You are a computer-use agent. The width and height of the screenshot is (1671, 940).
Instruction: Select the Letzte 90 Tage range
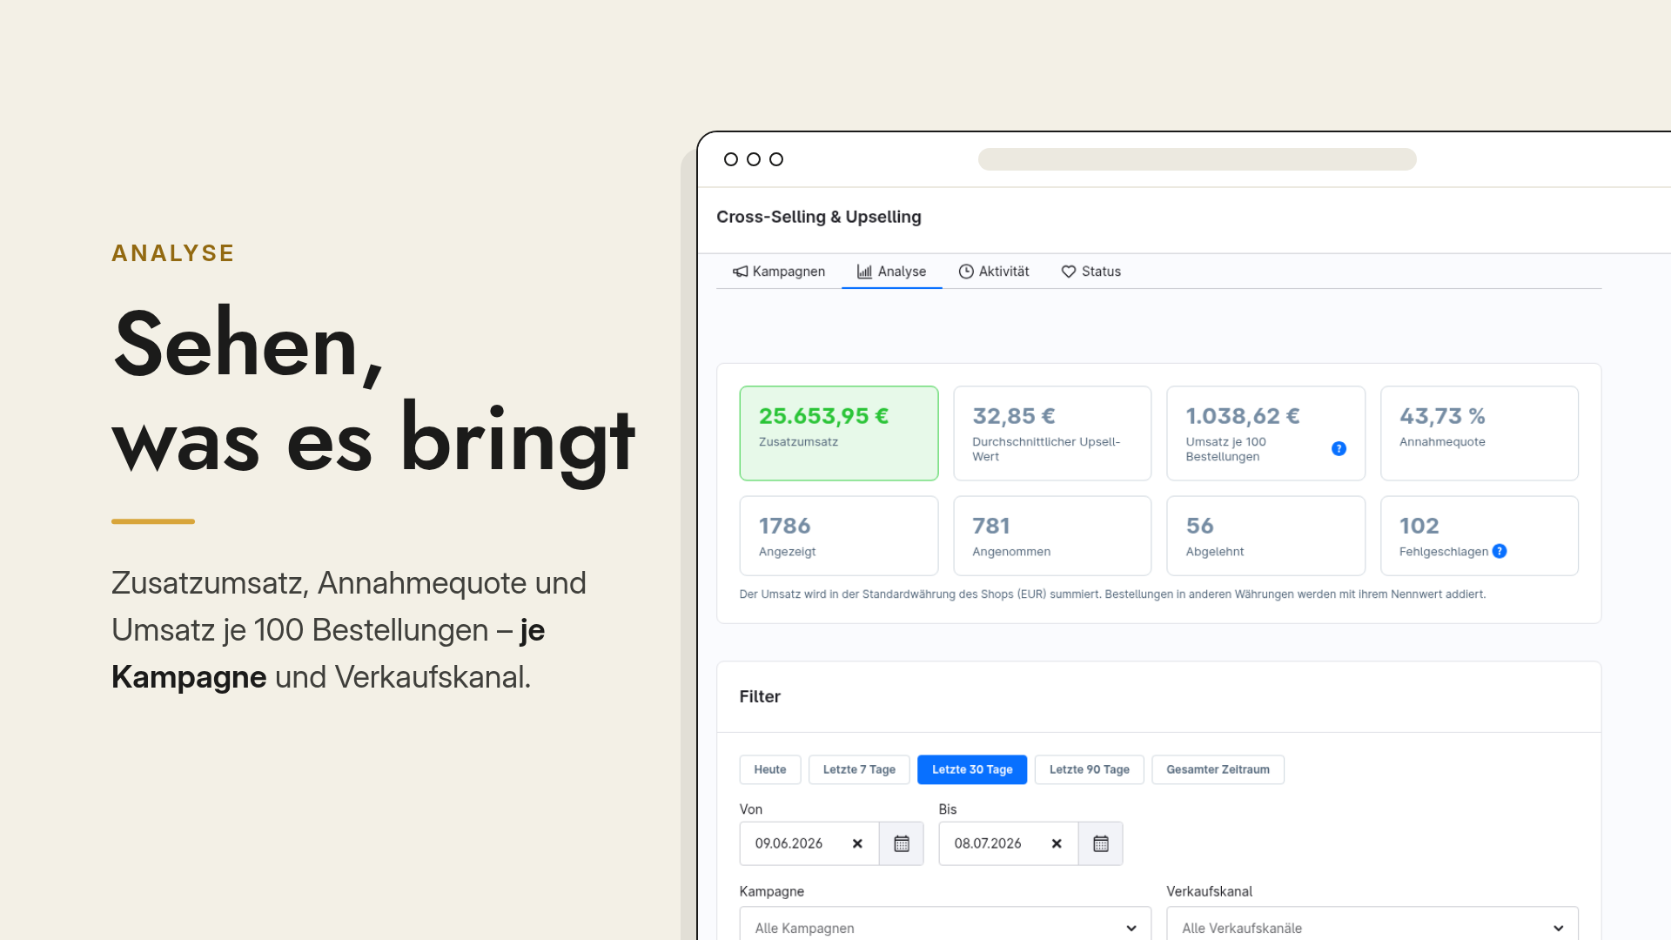(x=1090, y=769)
